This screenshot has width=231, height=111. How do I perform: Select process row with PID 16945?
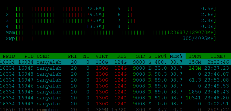pyautogui.click(x=116, y=92)
